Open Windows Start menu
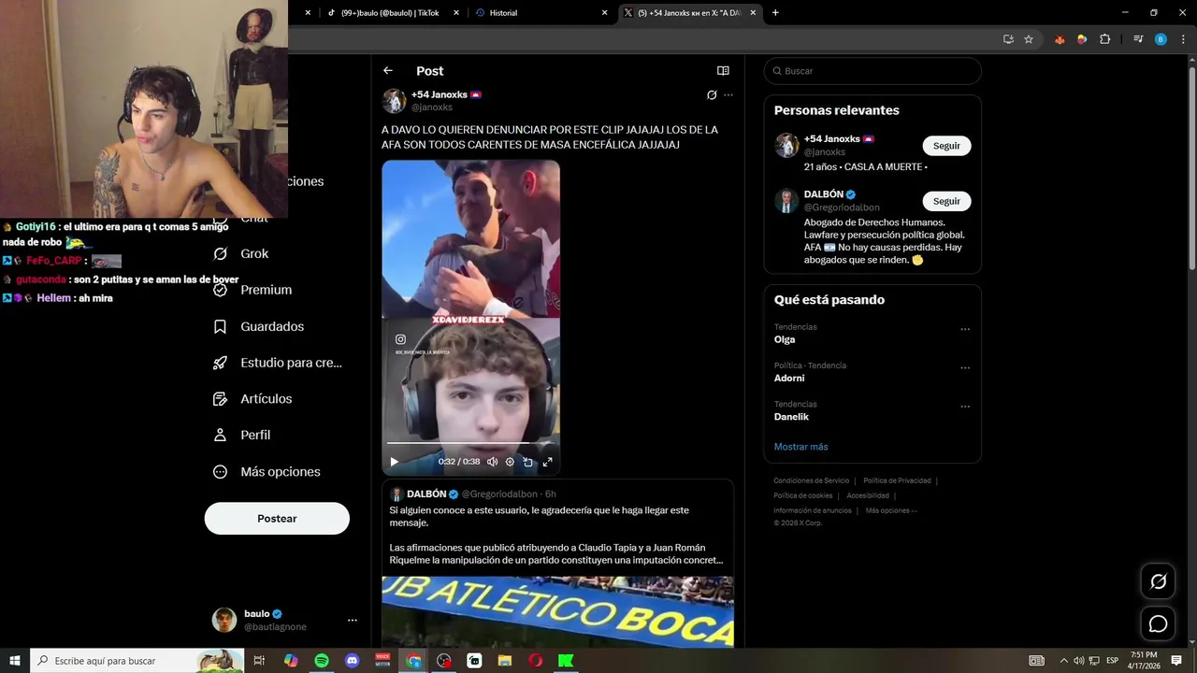 15,661
